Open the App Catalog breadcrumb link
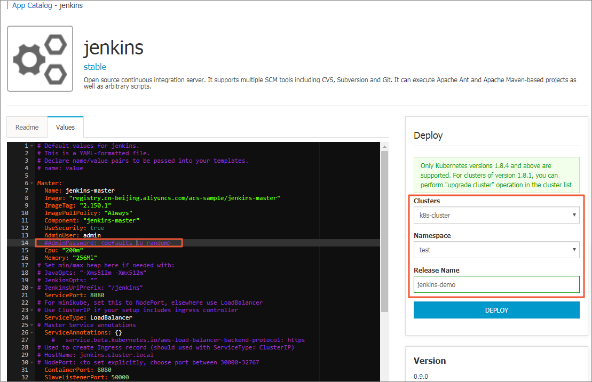This screenshot has height=382, width=592. [32, 5]
